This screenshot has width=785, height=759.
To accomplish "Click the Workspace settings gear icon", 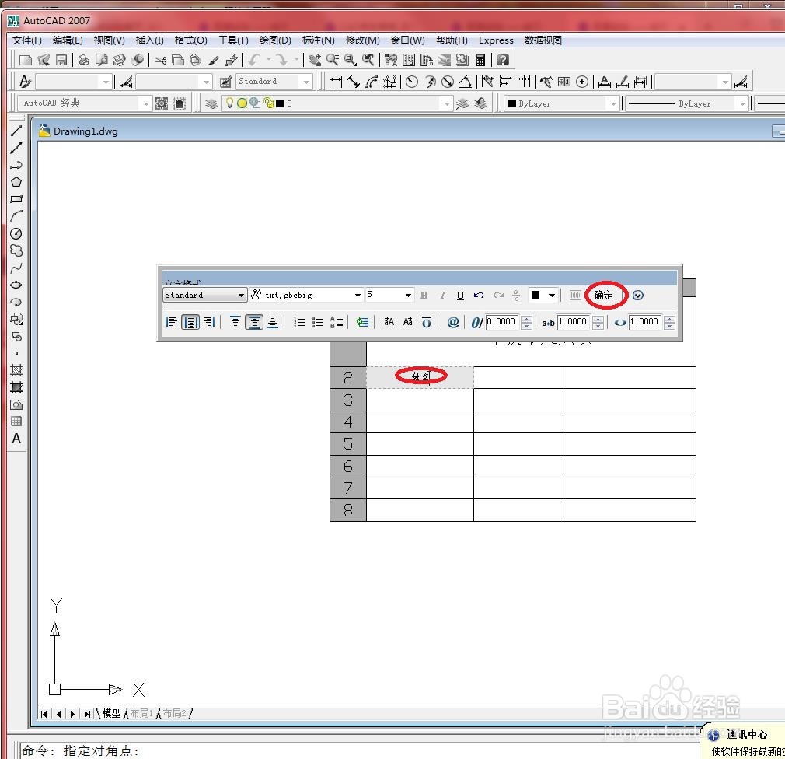I will 162,103.
